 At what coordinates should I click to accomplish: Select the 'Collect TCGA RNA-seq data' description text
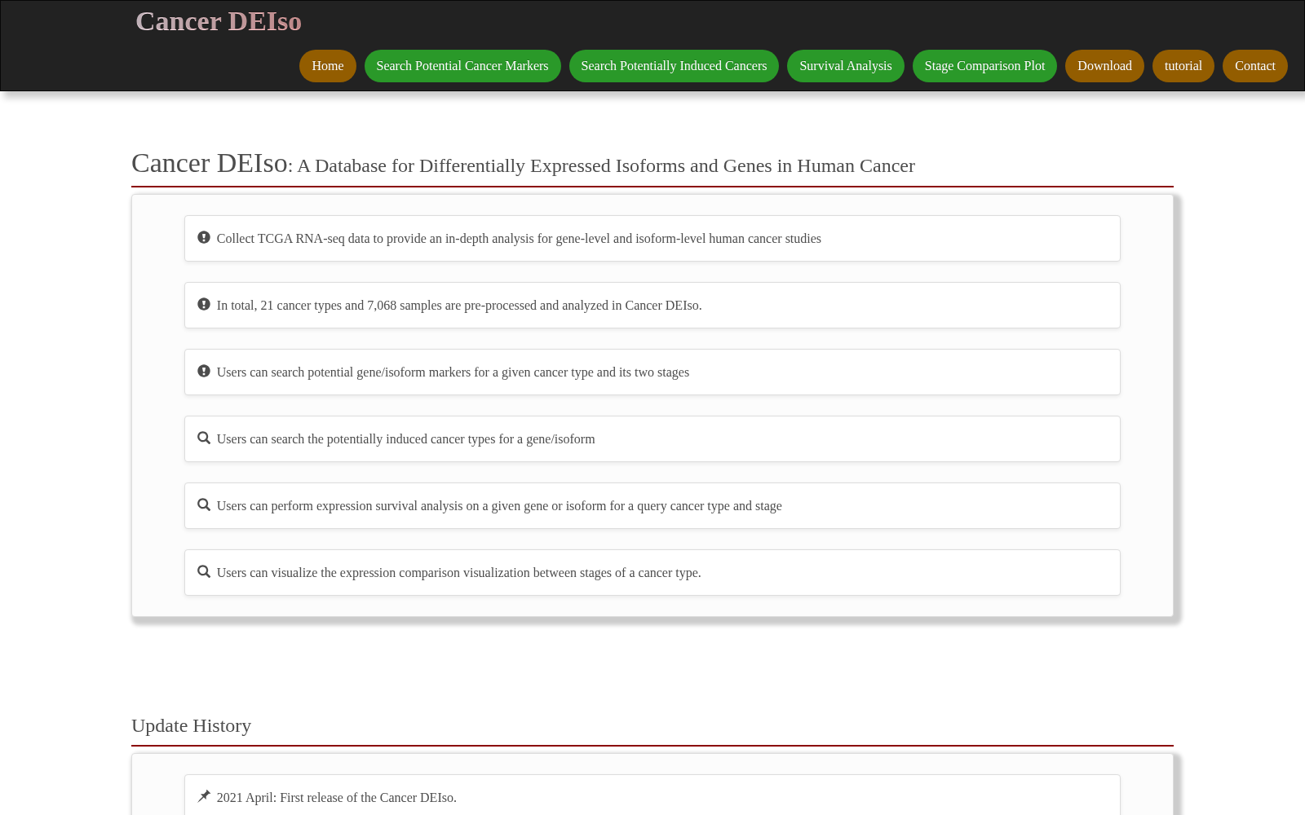[x=519, y=239]
